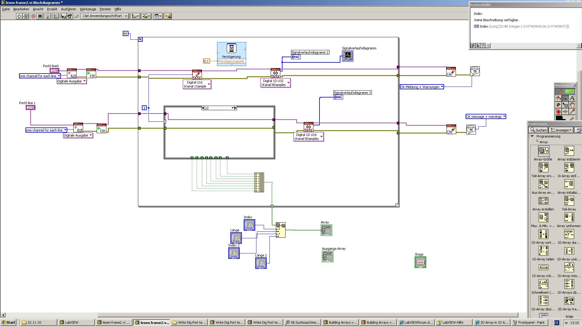Click the Array initialisieren function icon
The width and height of the screenshot is (582, 327).
click(x=569, y=184)
